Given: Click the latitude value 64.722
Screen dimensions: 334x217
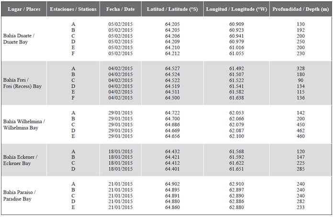Looking at the screenshot, I should pyautogui.click(x=172, y=112).
